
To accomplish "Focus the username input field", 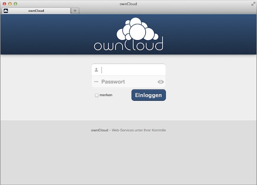I will 128,70.
